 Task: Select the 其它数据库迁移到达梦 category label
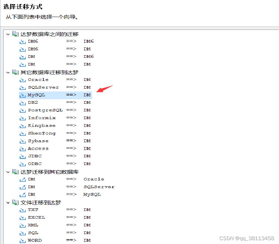click(x=50, y=73)
